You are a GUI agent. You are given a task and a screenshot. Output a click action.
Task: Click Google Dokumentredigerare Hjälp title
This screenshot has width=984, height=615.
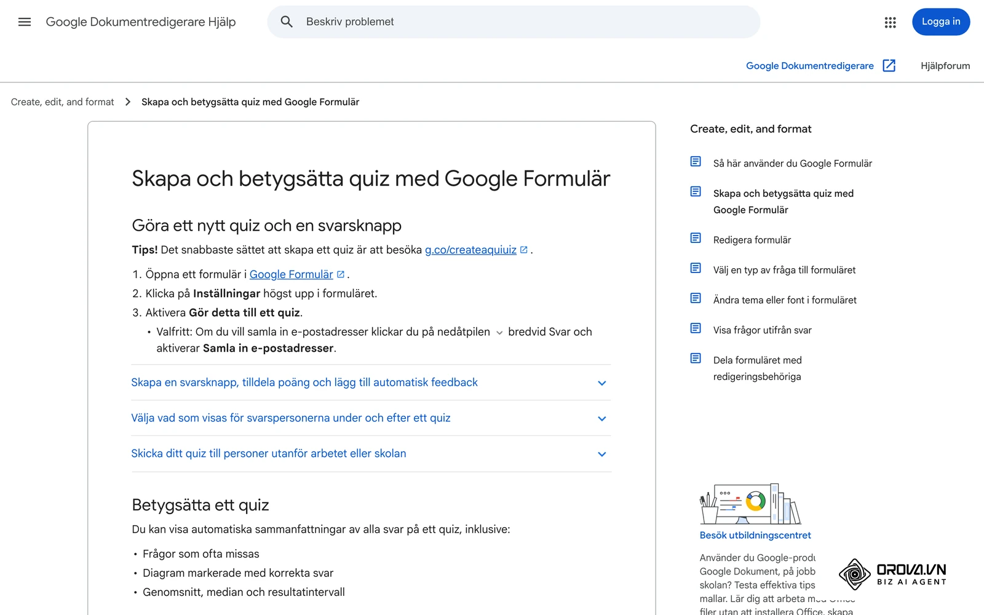(141, 22)
